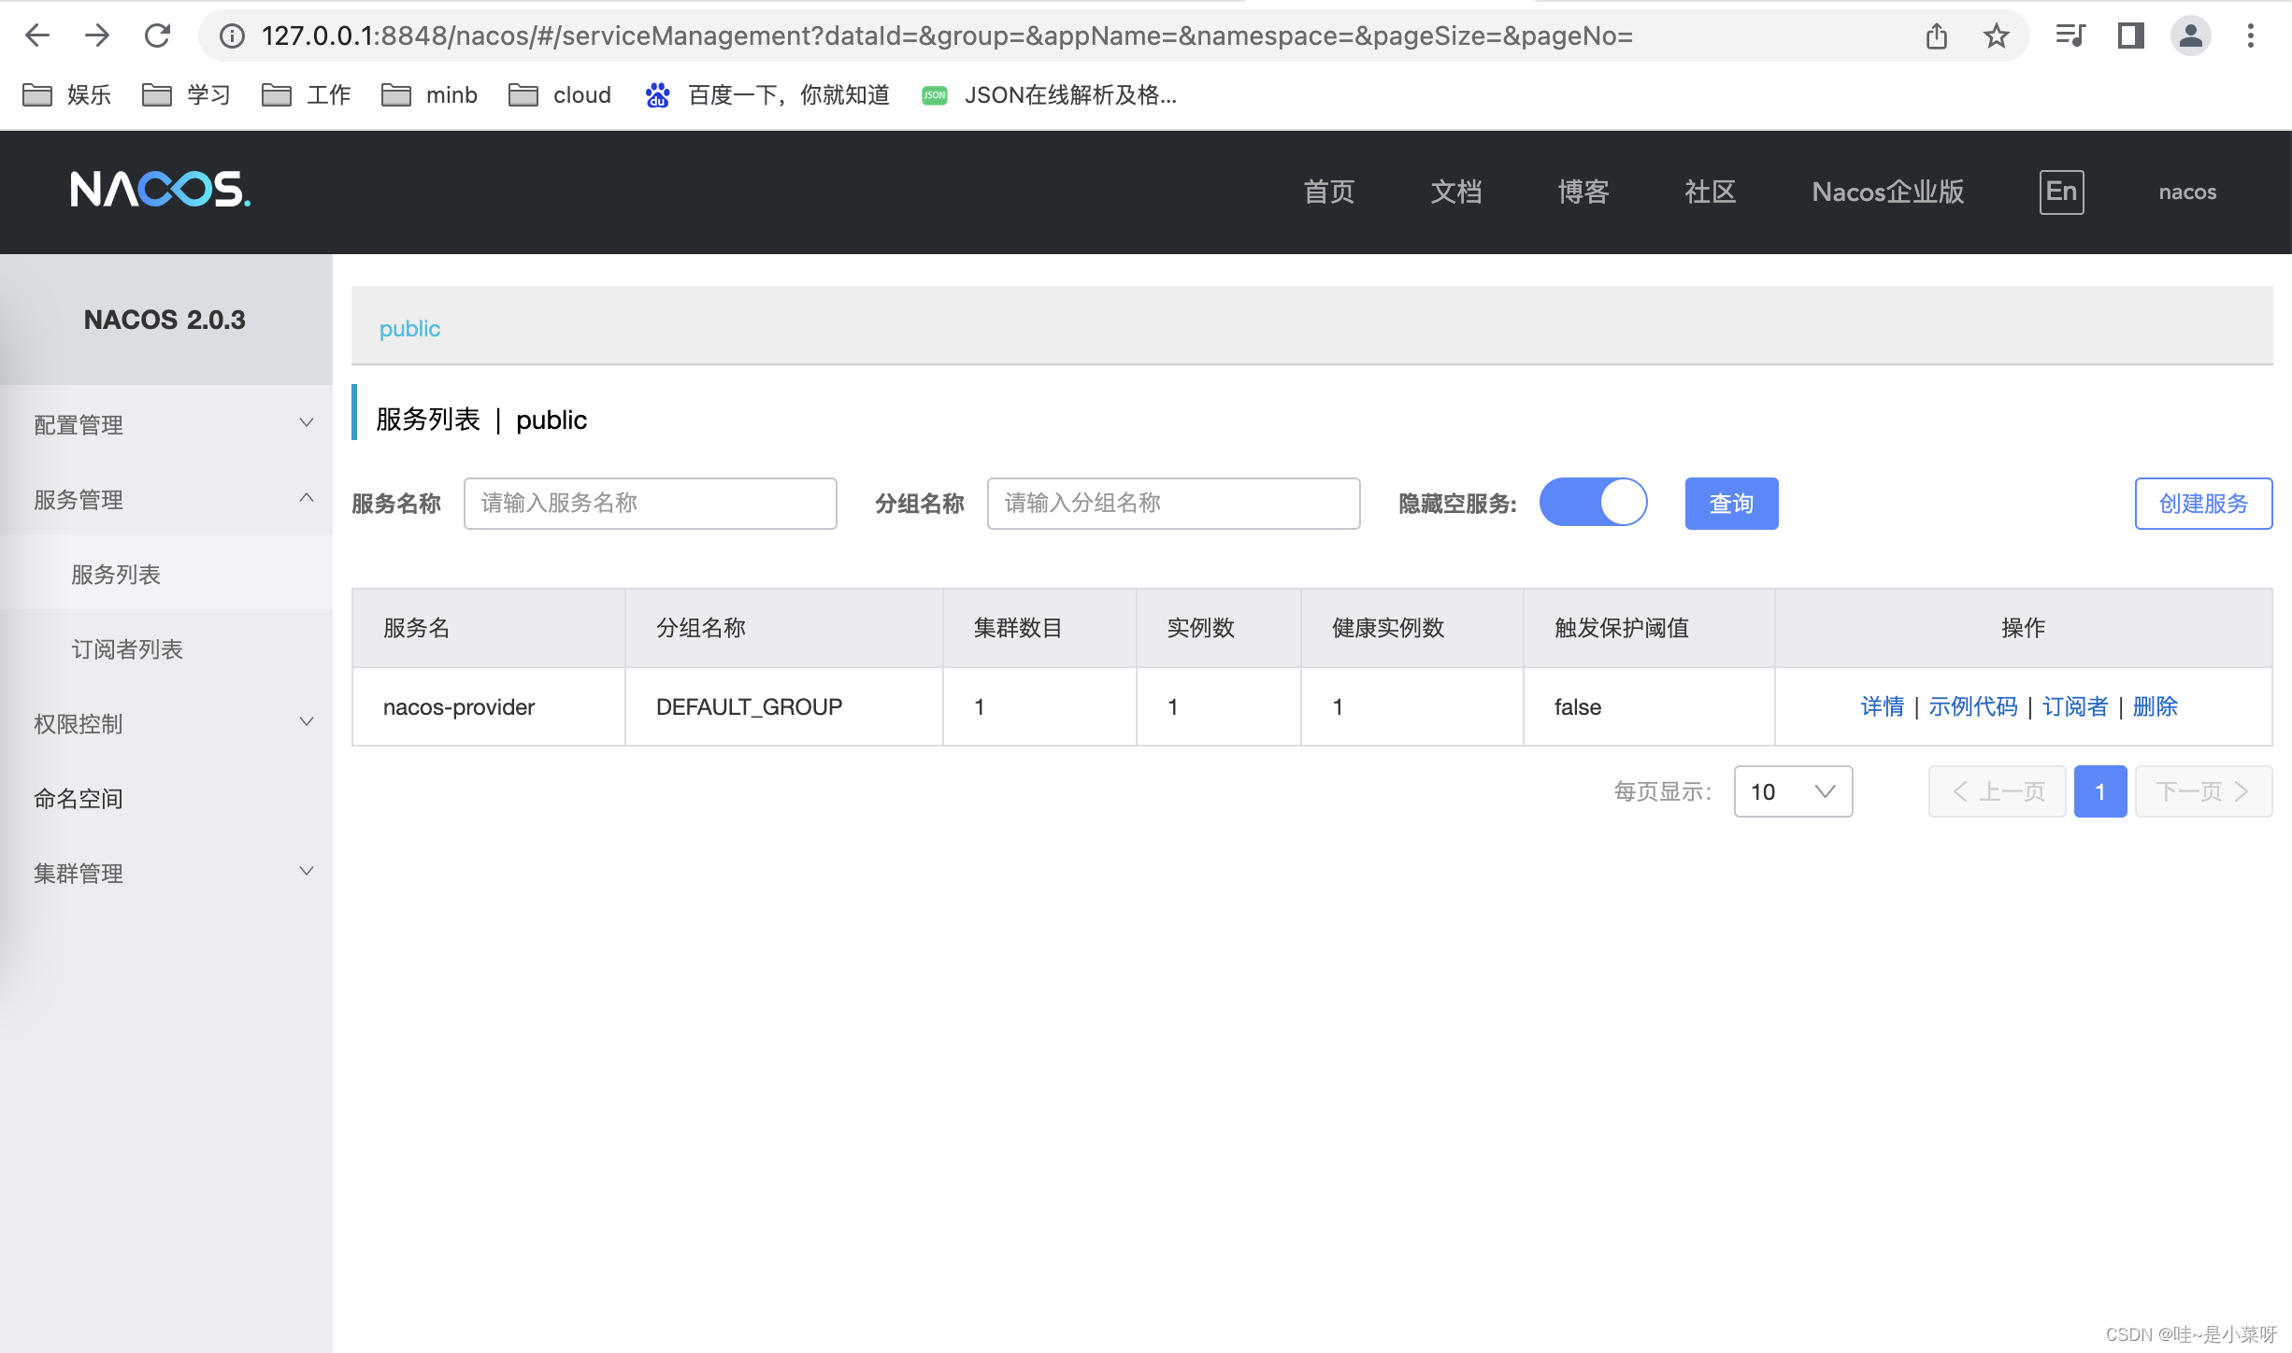Go back in browser history
The image size is (2292, 1353).
[37, 36]
